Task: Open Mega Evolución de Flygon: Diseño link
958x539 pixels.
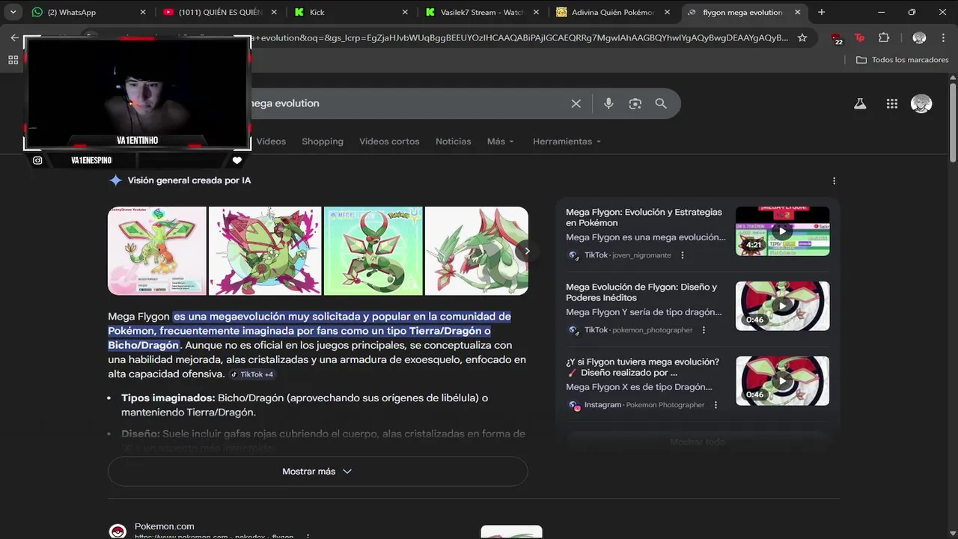Action: pyautogui.click(x=641, y=292)
